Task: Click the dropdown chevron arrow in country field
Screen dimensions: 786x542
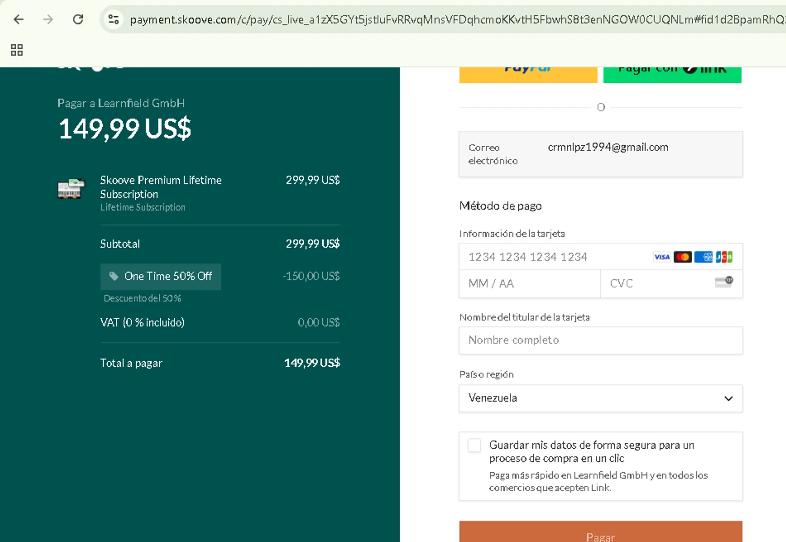Action: 728,398
